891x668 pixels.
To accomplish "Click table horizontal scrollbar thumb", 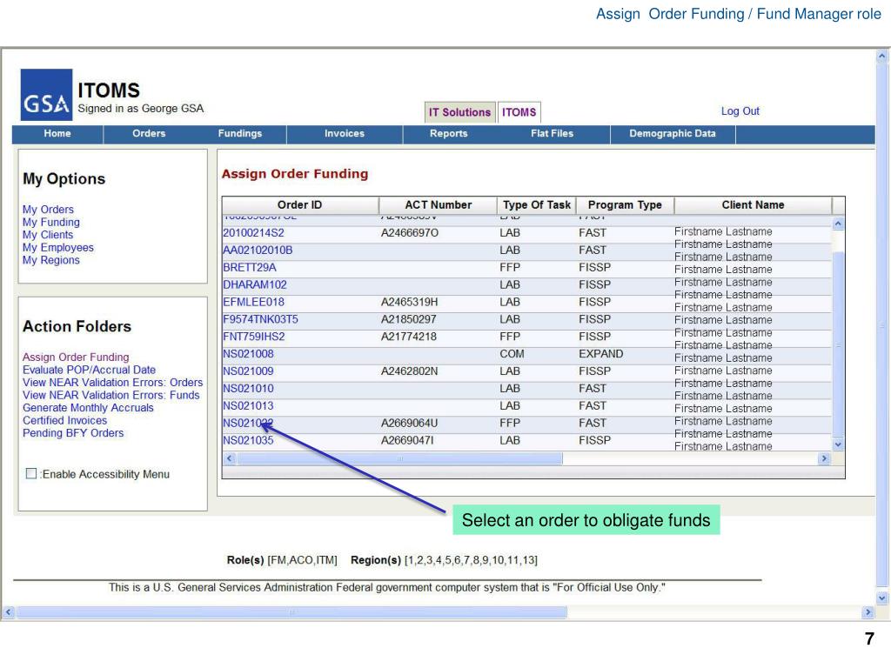I will [x=399, y=458].
